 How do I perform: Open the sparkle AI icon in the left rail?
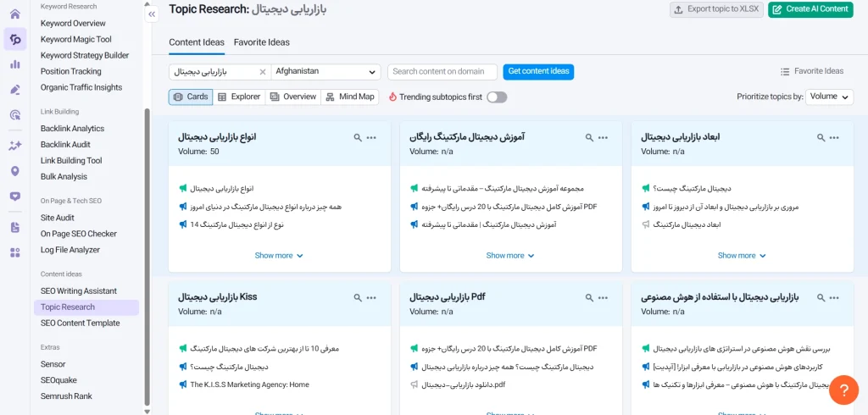[15, 146]
